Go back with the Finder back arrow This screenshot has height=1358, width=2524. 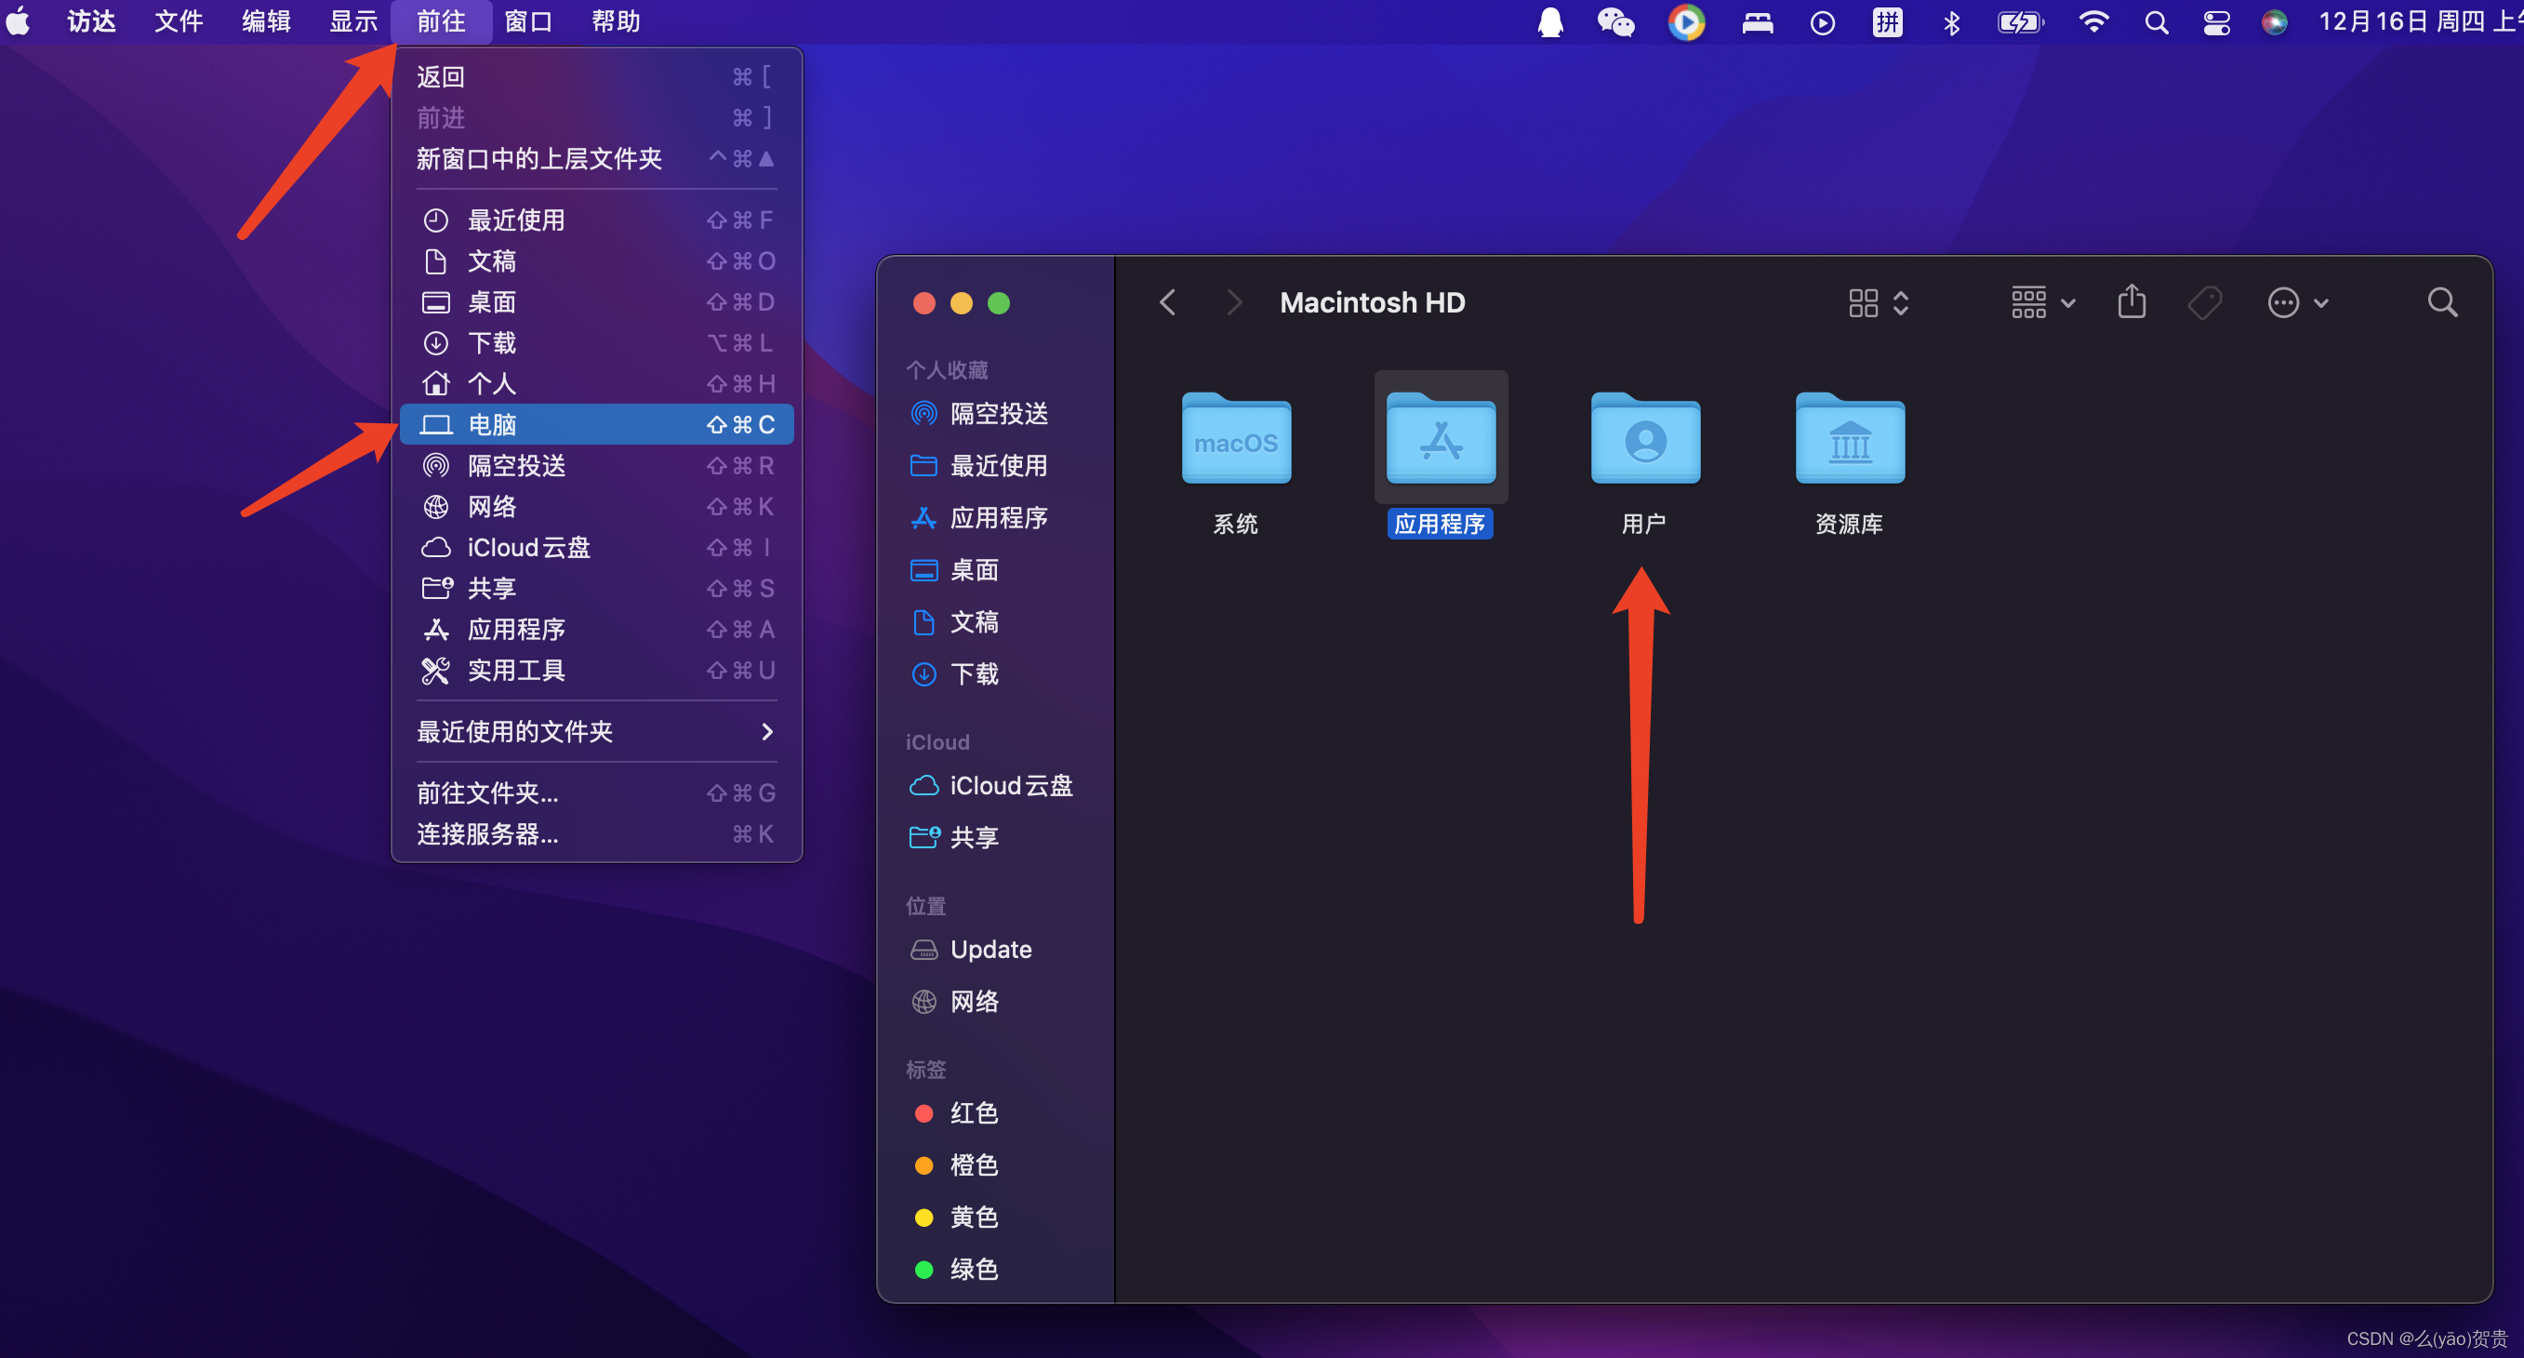(x=1167, y=302)
